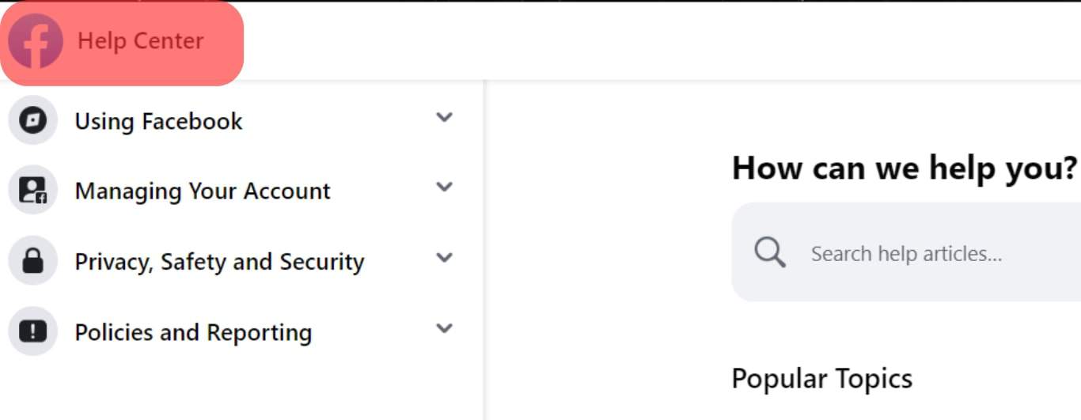1081x420 pixels.
Task: Expand the Using Facebook chevron
Action: point(445,117)
